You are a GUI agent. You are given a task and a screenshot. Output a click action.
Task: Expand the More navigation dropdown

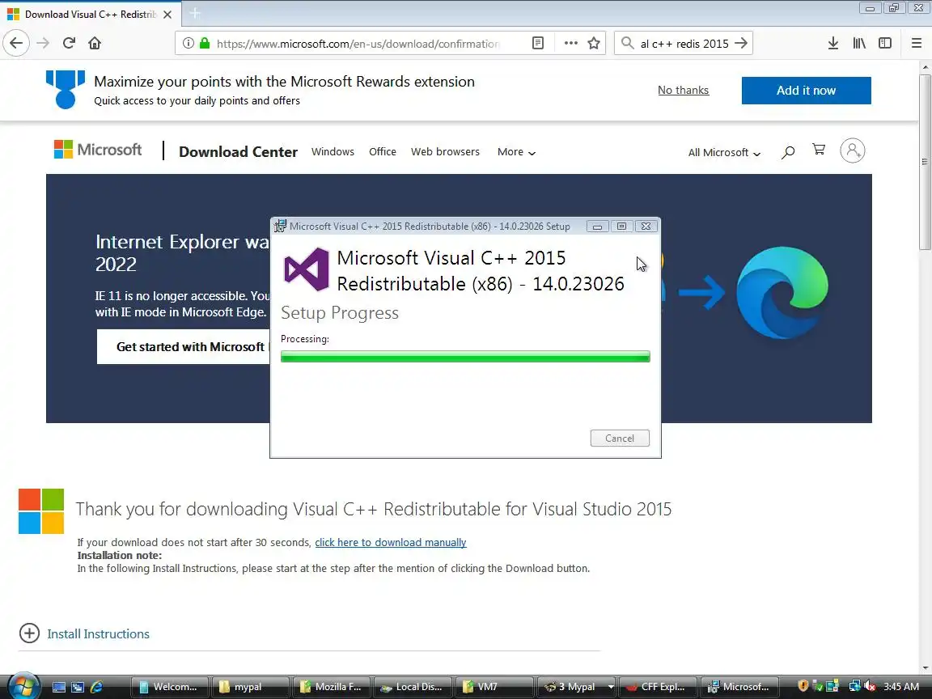(516, 151)
